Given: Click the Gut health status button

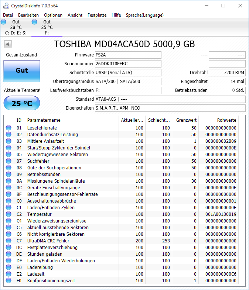Looking at the screenshot, I should [22, 71].
